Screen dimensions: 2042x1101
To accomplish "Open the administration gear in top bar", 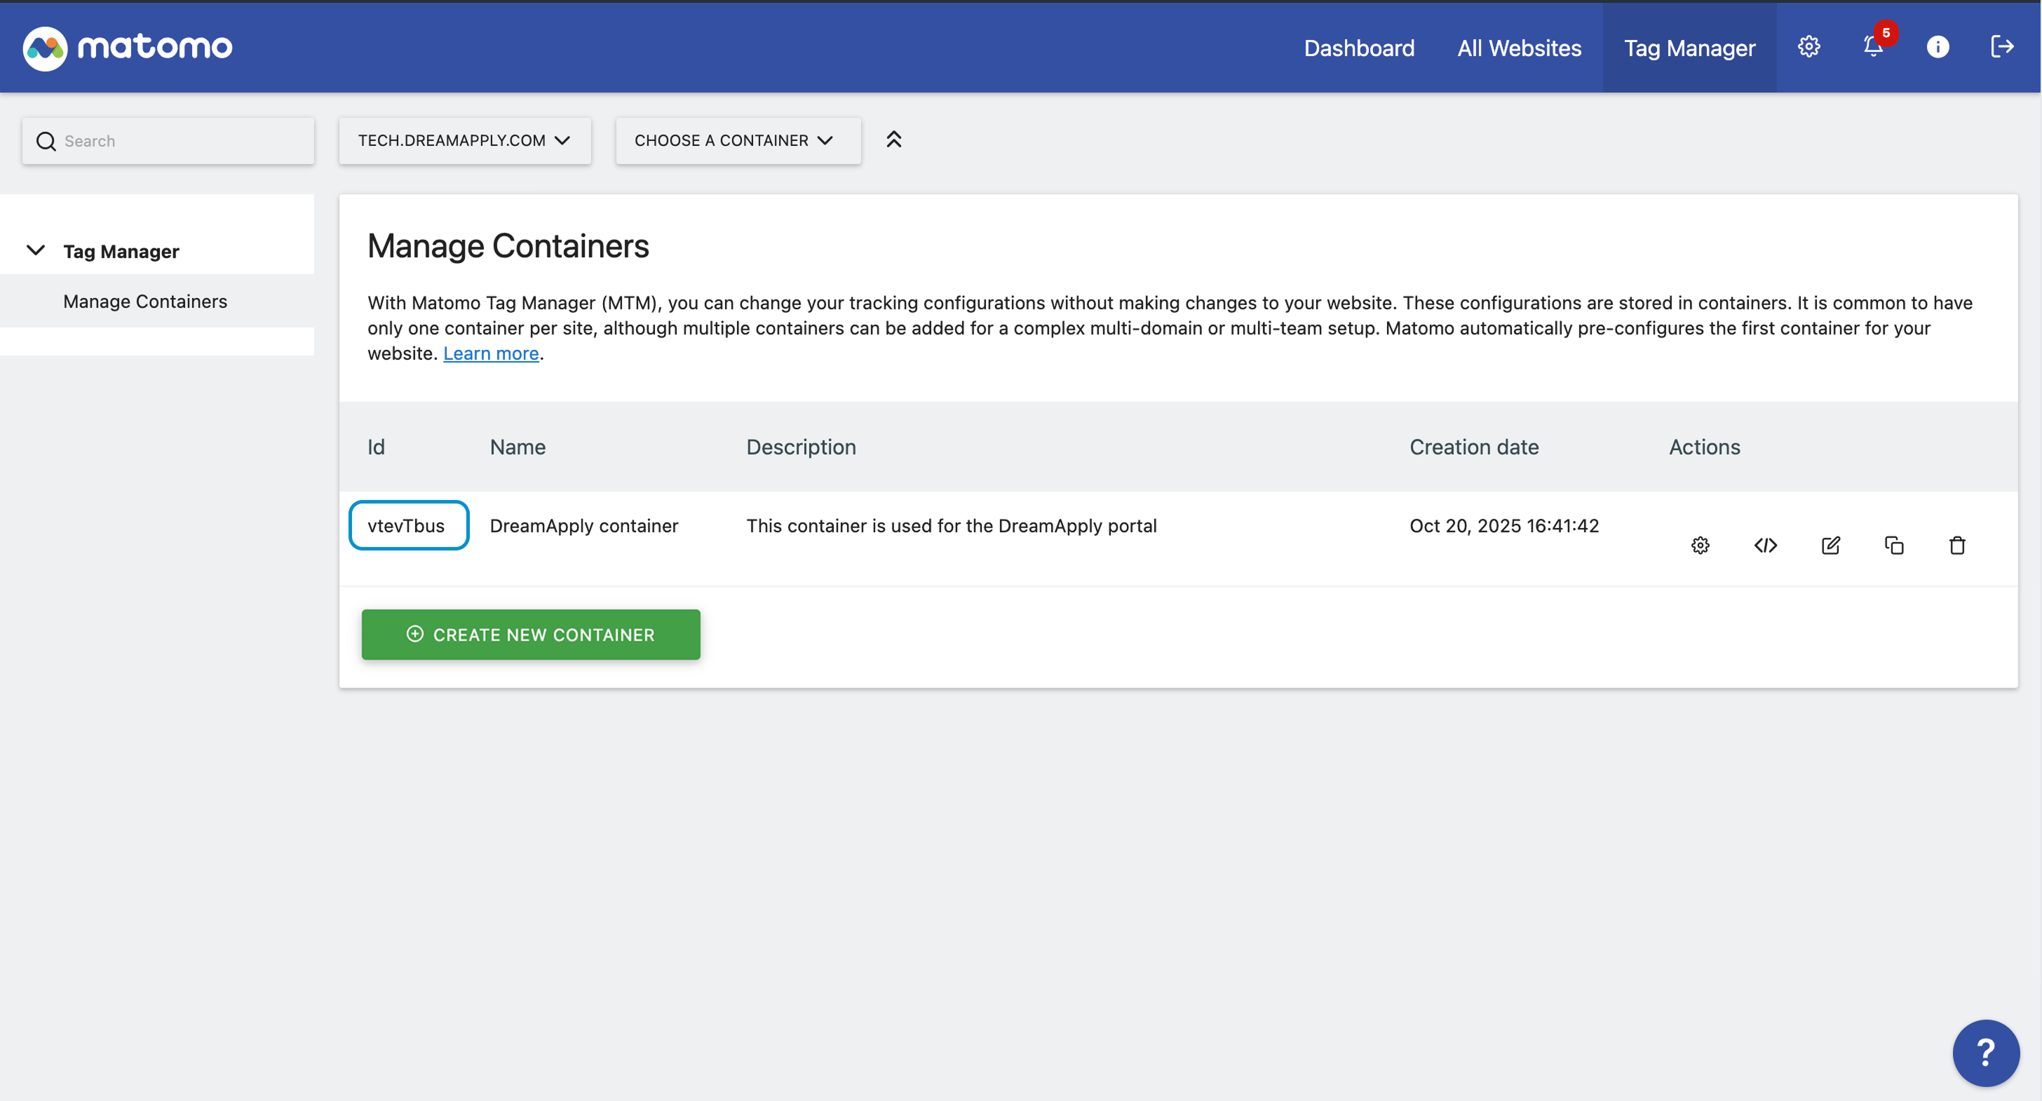I will (x=1809, y=47).
